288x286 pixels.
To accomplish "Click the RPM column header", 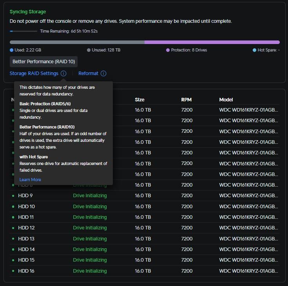I will point(186,100).
